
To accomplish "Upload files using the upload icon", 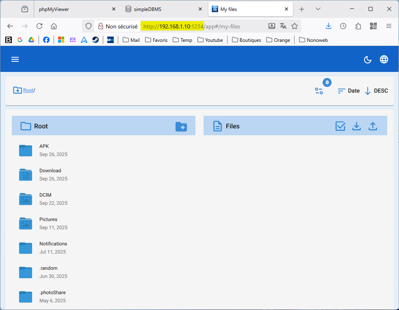I will (373, 126).
